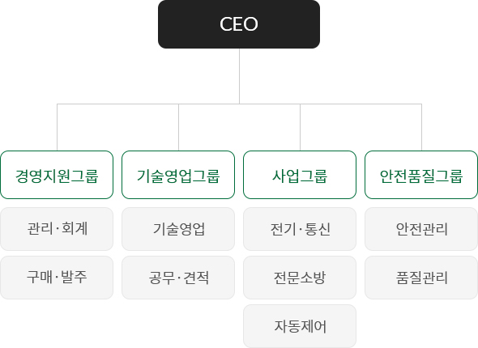Image resolution: width=478 pixels, height=348 pixels.
Task: Click the horizontal connector line joining groups
Action: 239,104
